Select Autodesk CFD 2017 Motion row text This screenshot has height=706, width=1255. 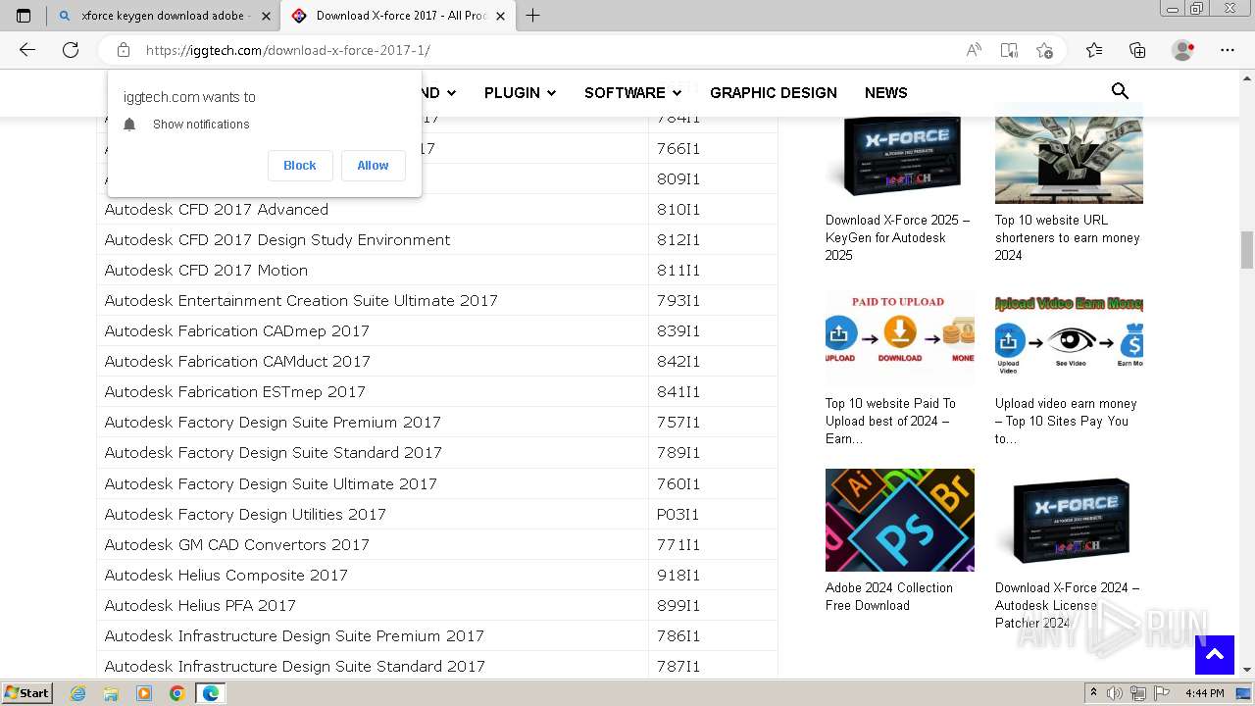coord(206,271)
